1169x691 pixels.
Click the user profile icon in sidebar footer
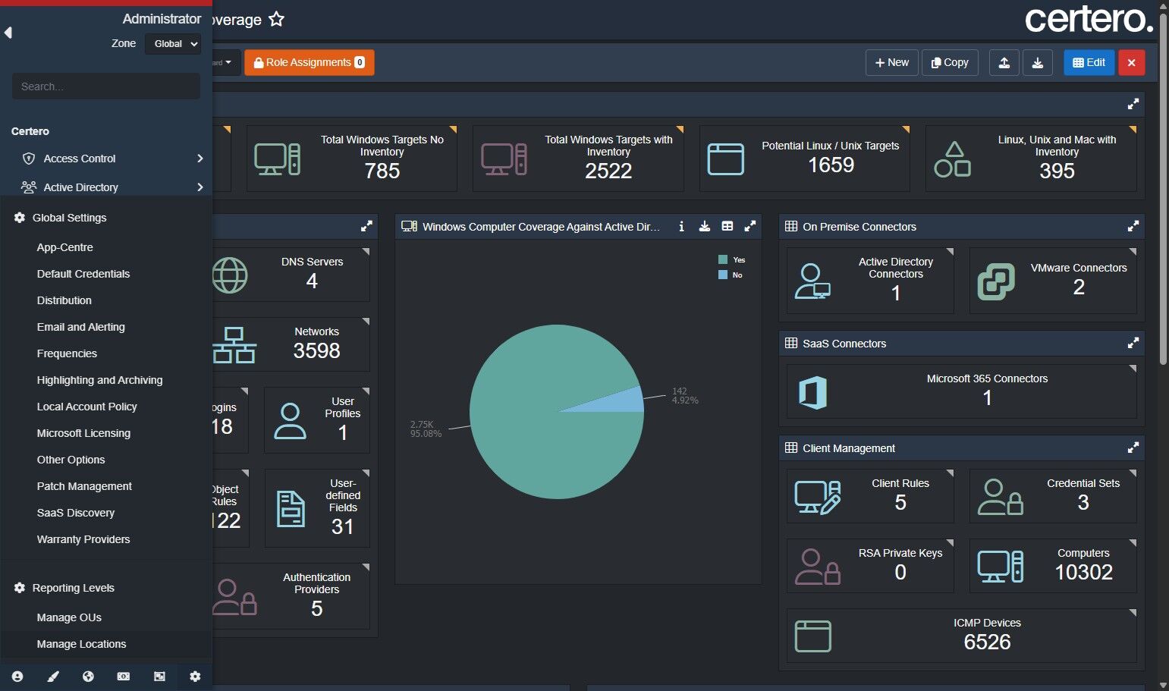click(x=17, y=677)
